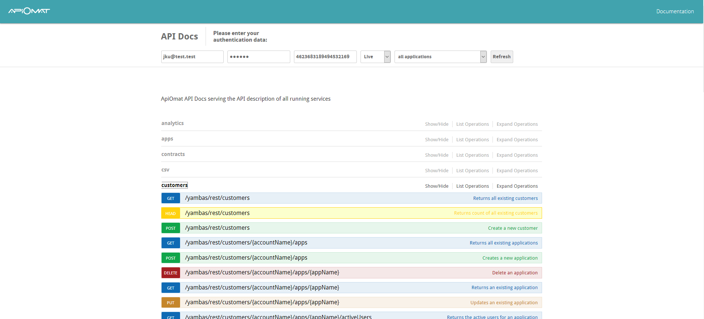The height and width of the screenshot is (319, 704).
Task: Open 'Create a new customer' operation
Action: coord(513,228)
